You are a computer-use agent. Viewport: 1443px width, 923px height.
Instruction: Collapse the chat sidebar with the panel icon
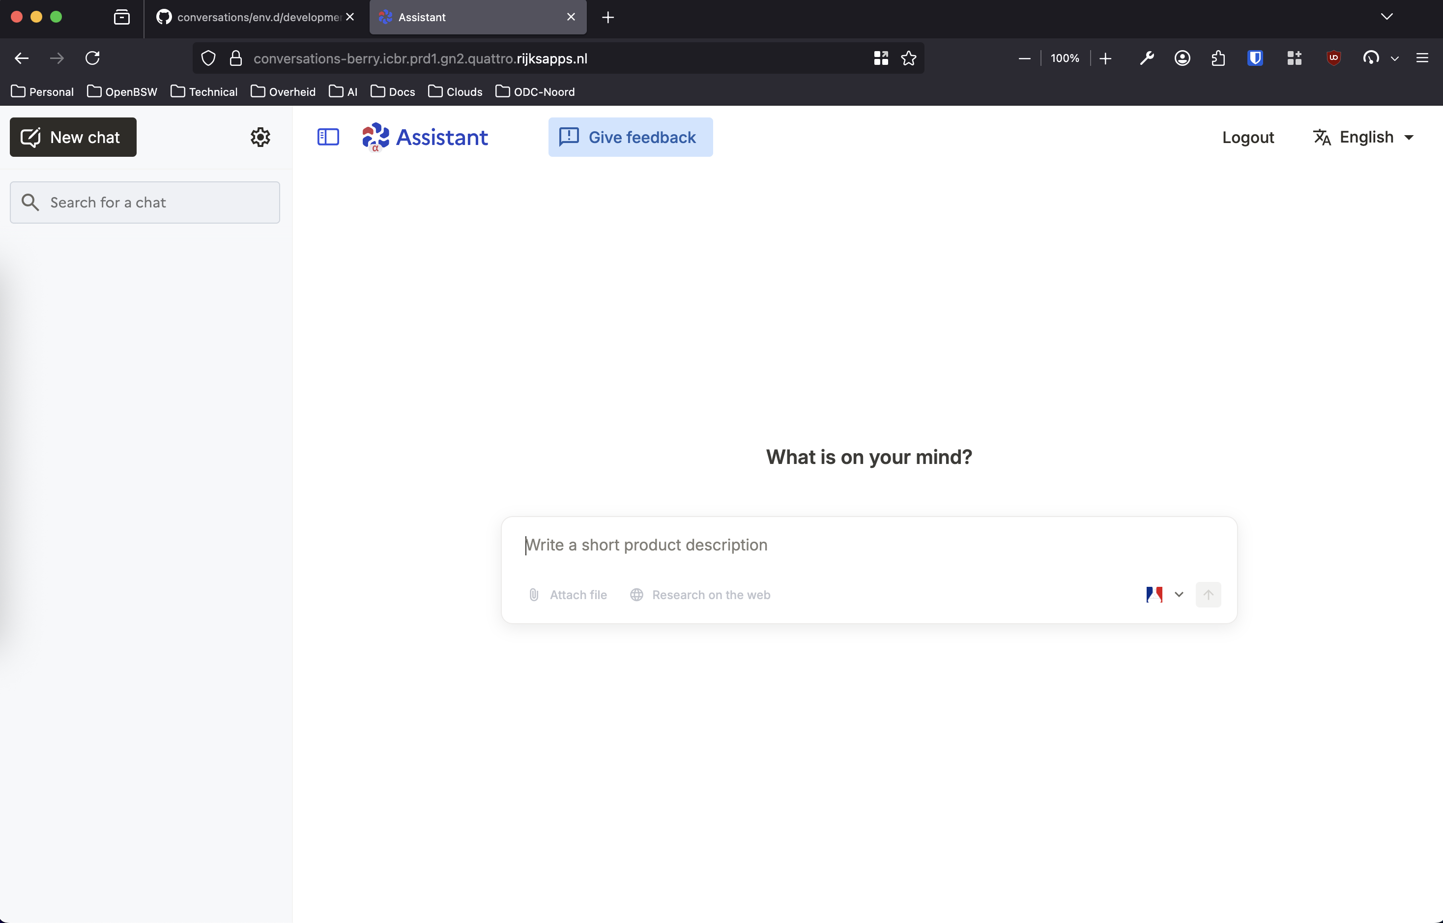pos(327,137)
